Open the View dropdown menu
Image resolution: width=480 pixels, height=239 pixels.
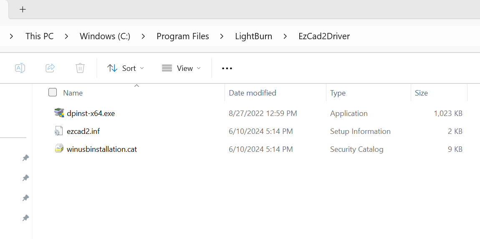[x=181, y=68]
